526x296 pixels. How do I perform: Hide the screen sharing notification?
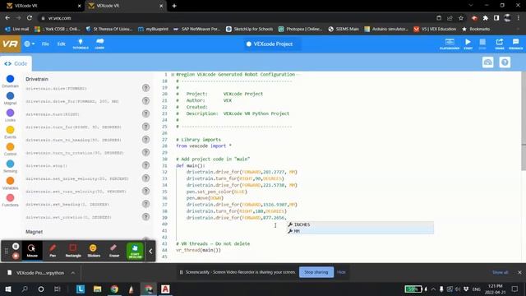click(341, 272)
